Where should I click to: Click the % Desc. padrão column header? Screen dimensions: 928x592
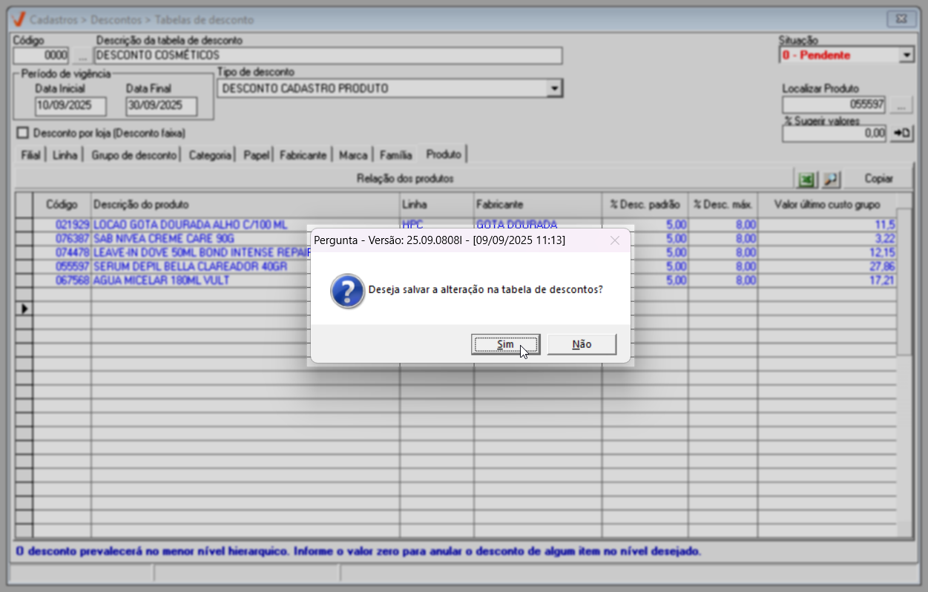click(x=645, y=204)
